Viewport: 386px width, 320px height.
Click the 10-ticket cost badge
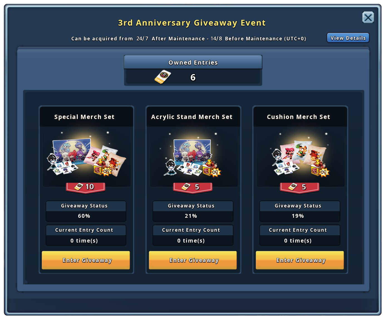(85, 187)
